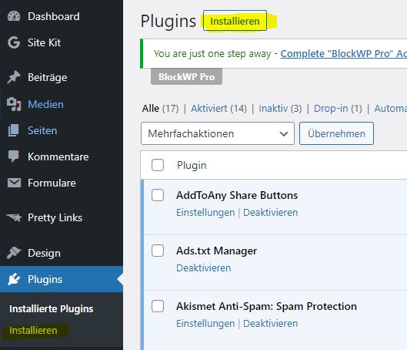
Task: Click the Google Site Kit icon
Action: pyautogui.click(x=14, y=42)
